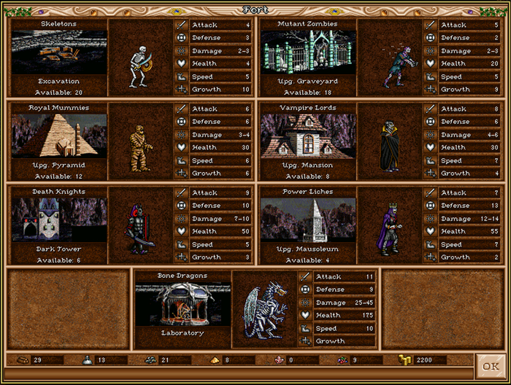
Task: Click the sulfur pile resource icon
Action: [214, 360]
